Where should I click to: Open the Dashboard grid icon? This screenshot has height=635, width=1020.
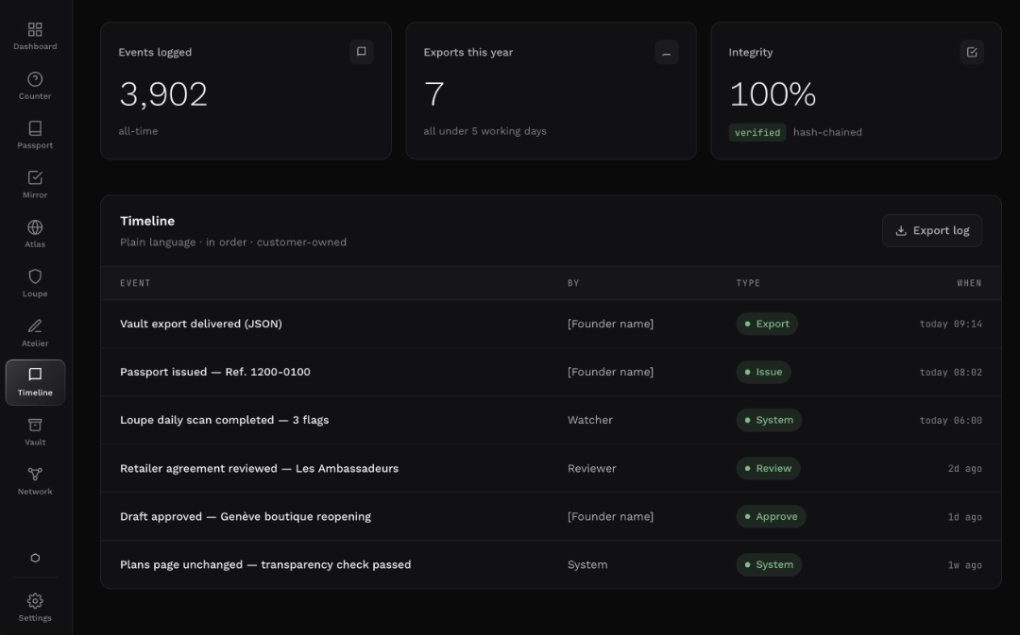coord(35,29)
